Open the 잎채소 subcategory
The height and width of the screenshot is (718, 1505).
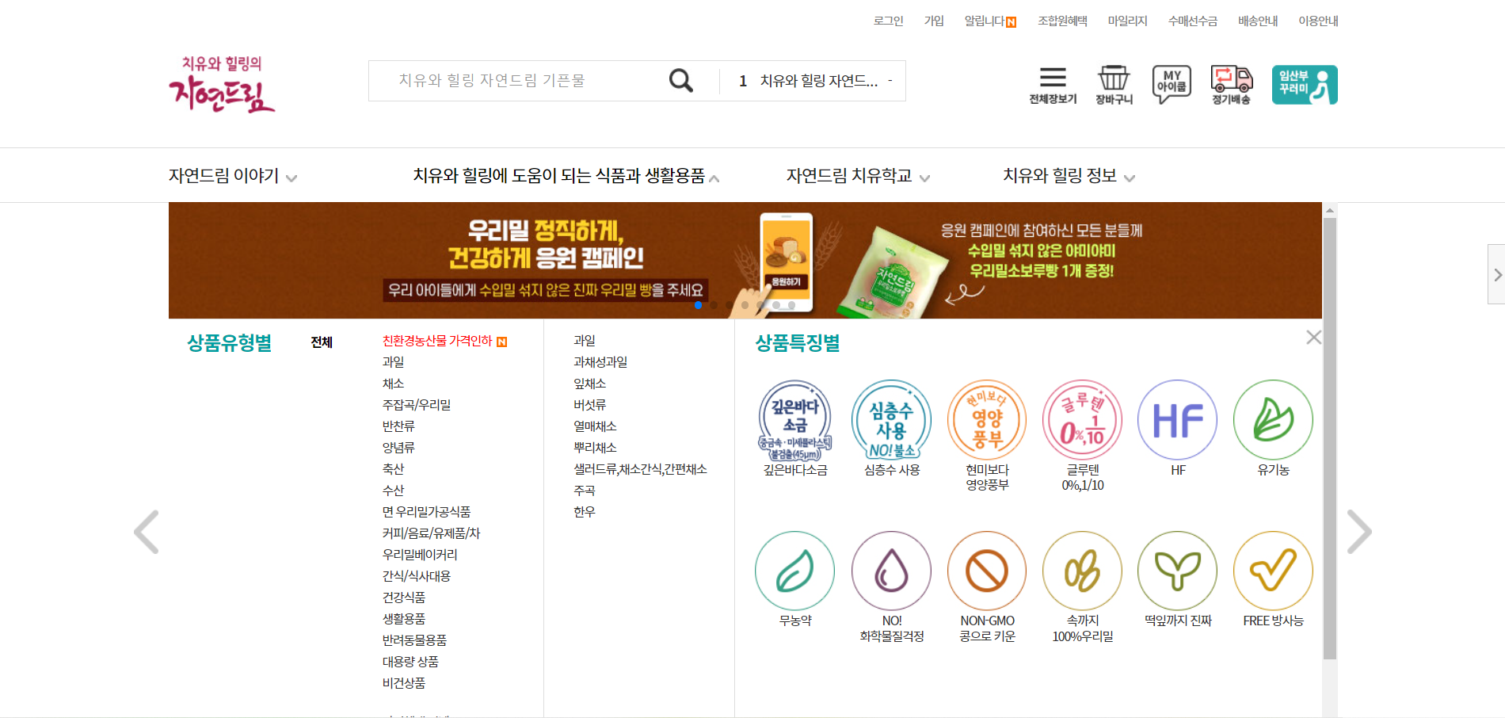tap(589, 384)
